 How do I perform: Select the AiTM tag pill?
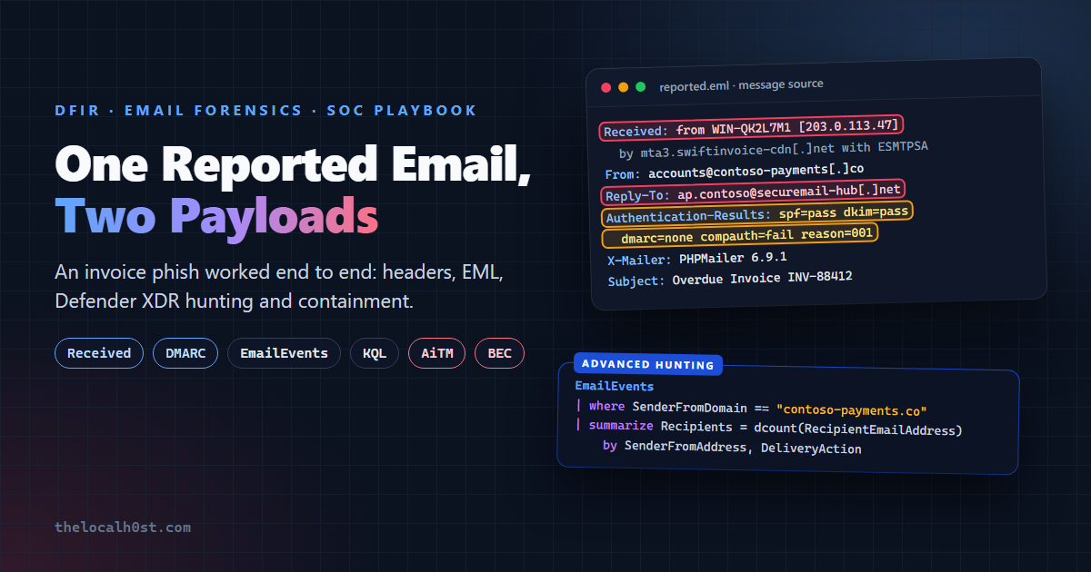(x=436, y=353)
